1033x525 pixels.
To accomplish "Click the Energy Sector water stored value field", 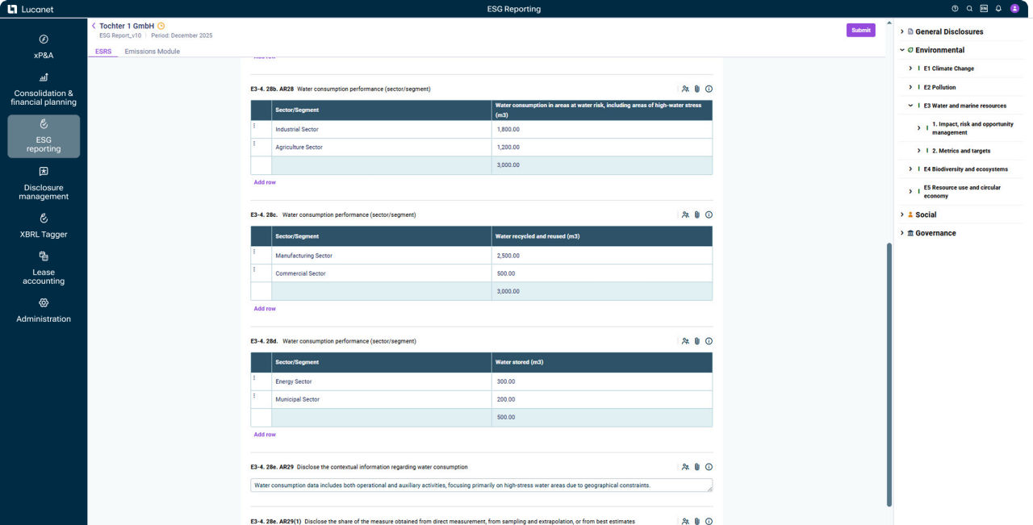I will (601, 381).
